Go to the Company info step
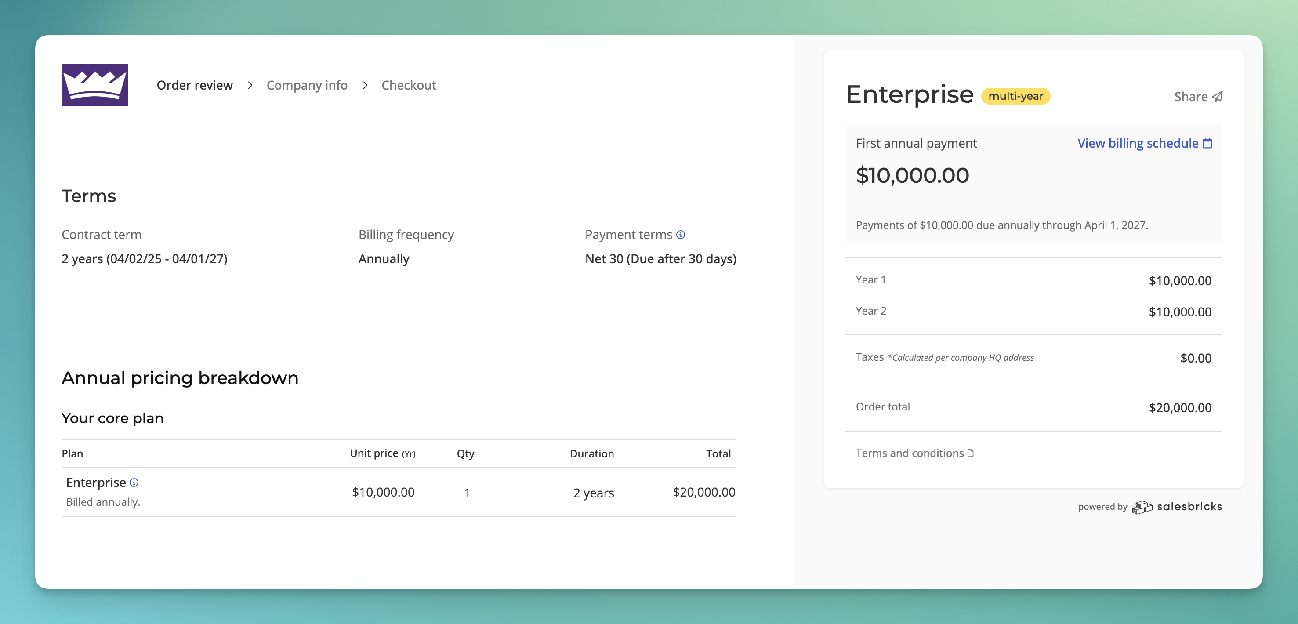Image resolution: width=1298 pixels, height=624 pixels. pos(307,85)
